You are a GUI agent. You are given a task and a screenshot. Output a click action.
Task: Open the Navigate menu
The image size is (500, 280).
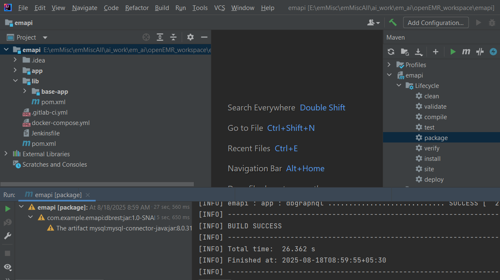[x=84, y=7]
